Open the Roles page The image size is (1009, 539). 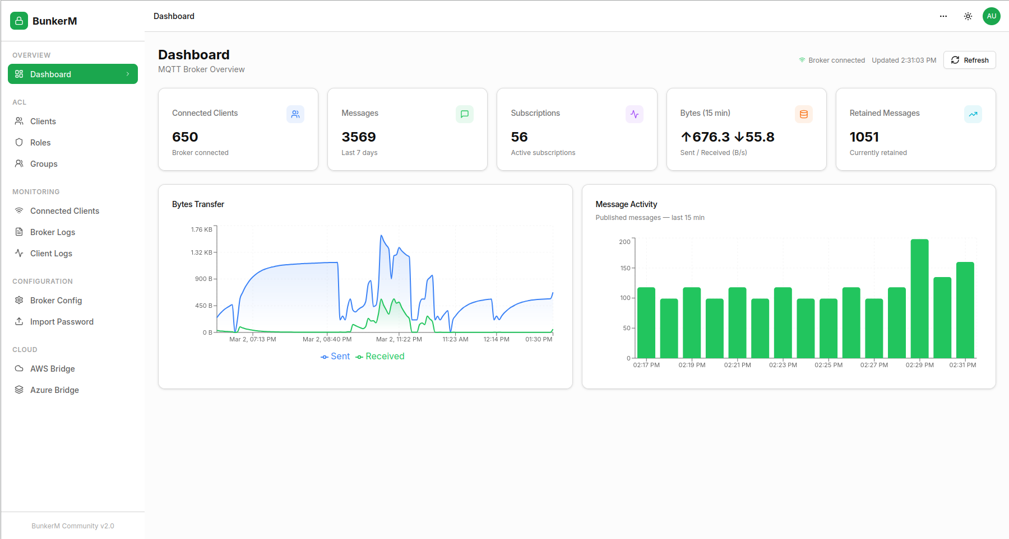pyautogui.click(x=73, y=142)
